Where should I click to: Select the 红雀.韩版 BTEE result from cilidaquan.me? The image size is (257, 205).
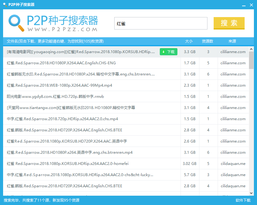click(x=126, y=186)
